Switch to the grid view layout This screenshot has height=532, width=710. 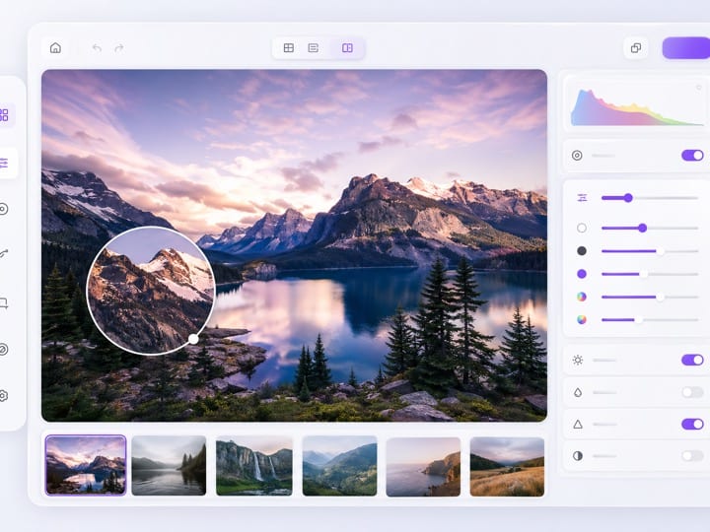[x=288, y=48]
